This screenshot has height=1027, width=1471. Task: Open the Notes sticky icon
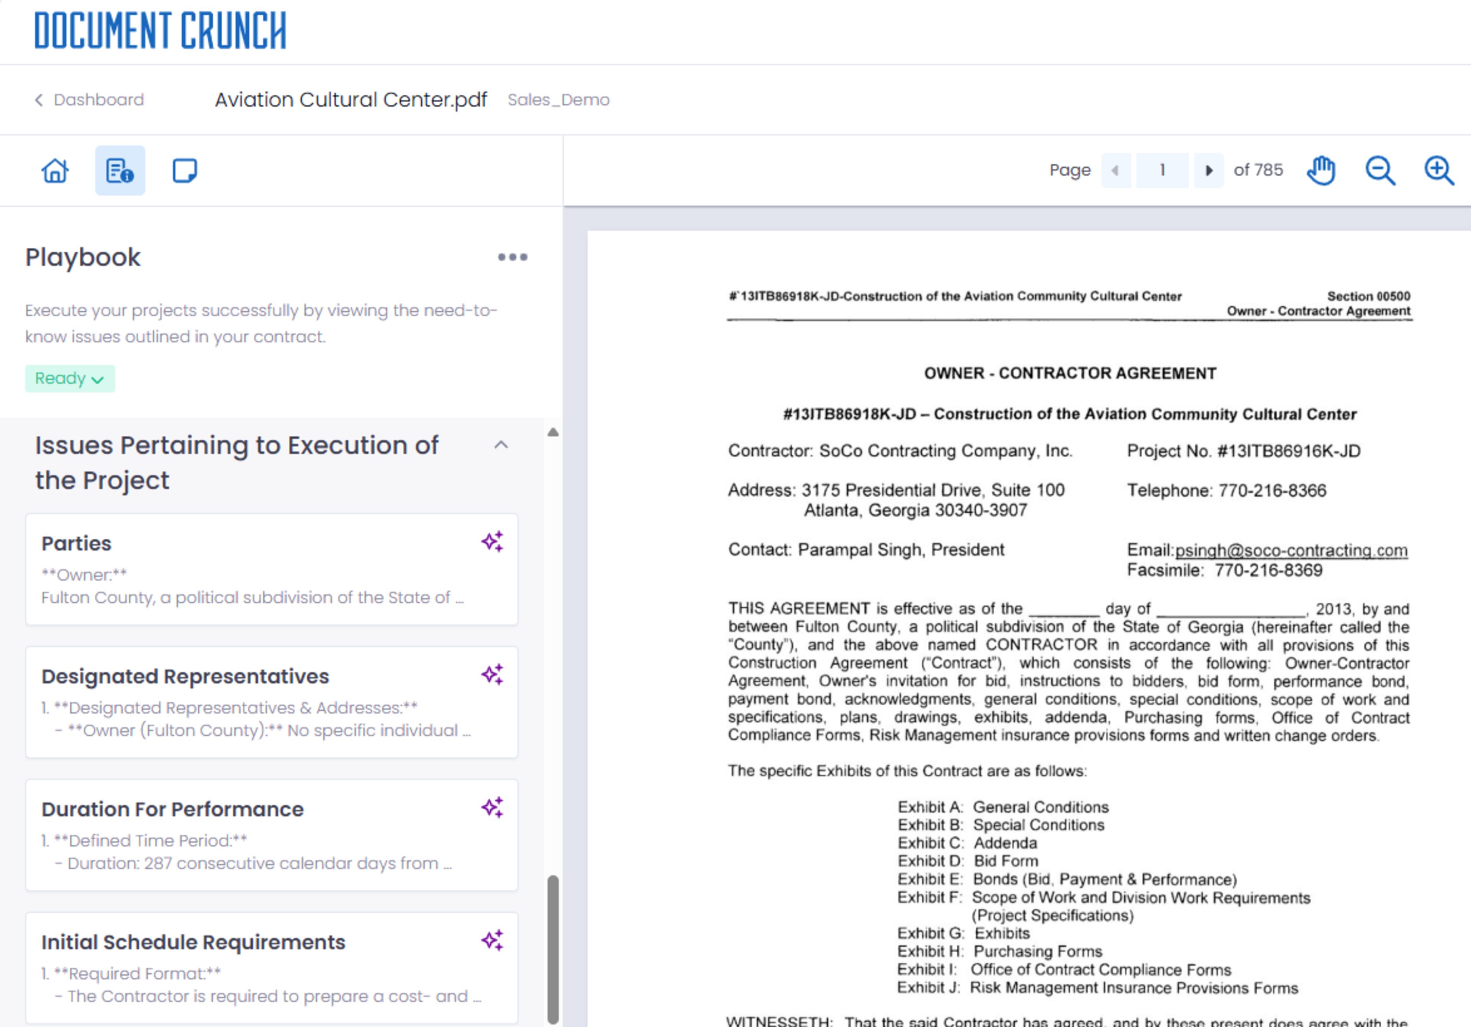point(185,171)
